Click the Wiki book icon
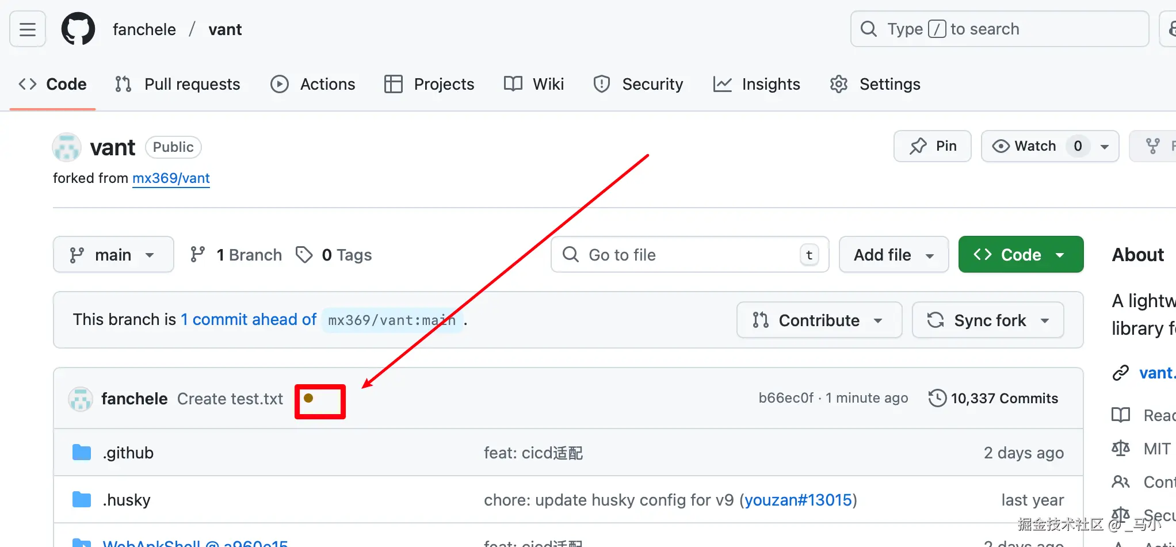 (513, 84)
